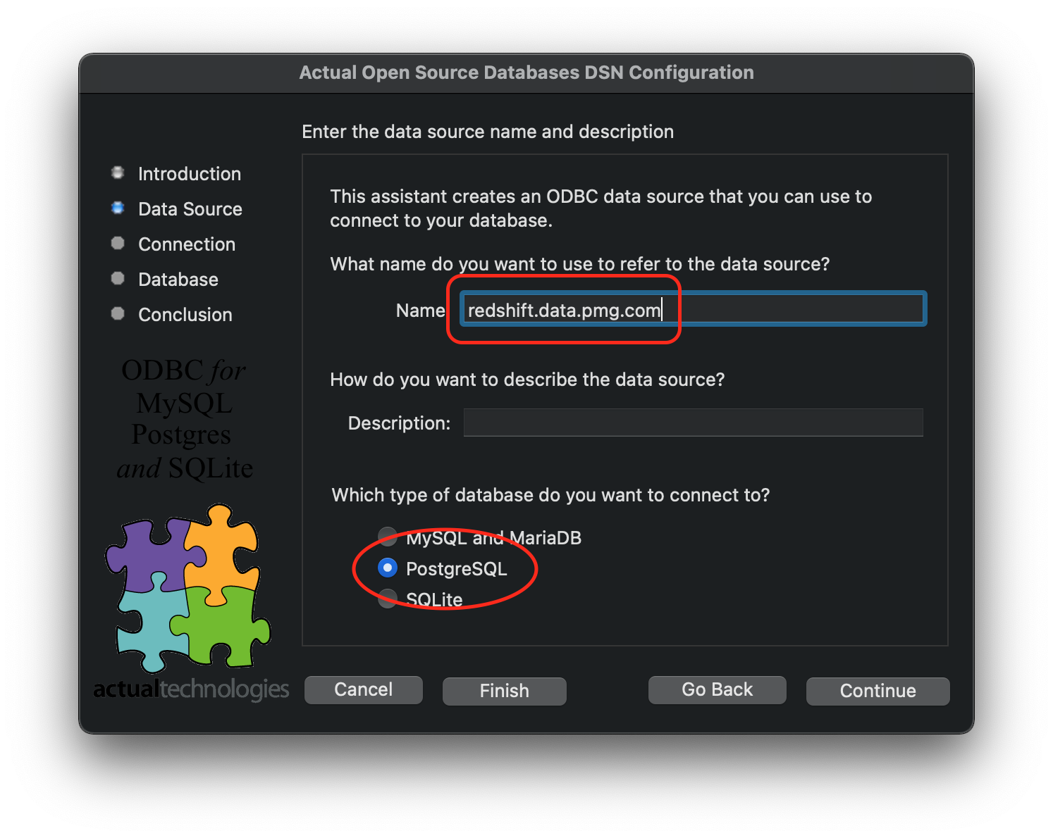Click the Database step bullet
Viewport: 1053px width, 838px height.
pyautogui.click(x=118, y=278)
